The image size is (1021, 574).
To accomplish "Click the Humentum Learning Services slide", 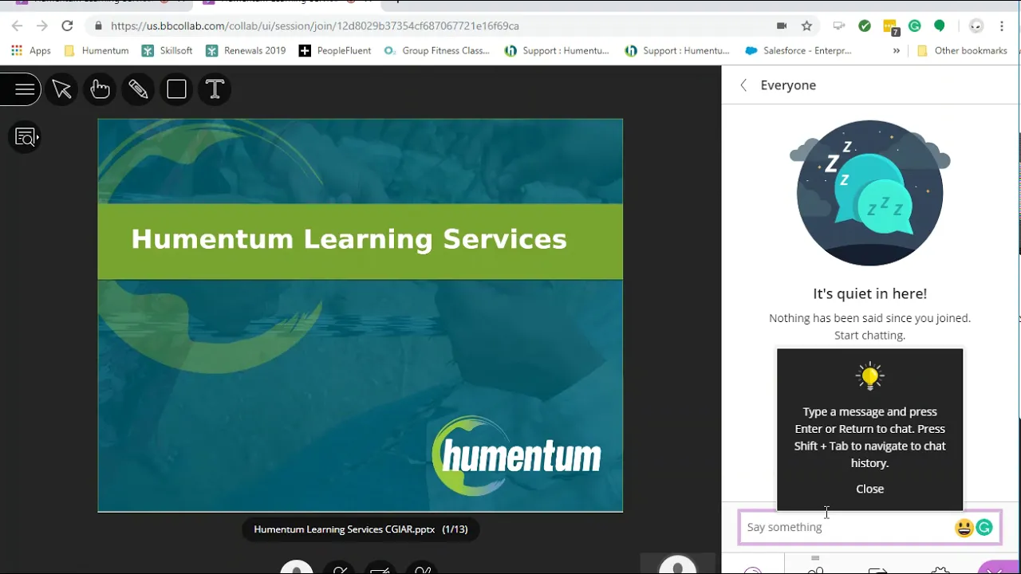I will [361, 315].
